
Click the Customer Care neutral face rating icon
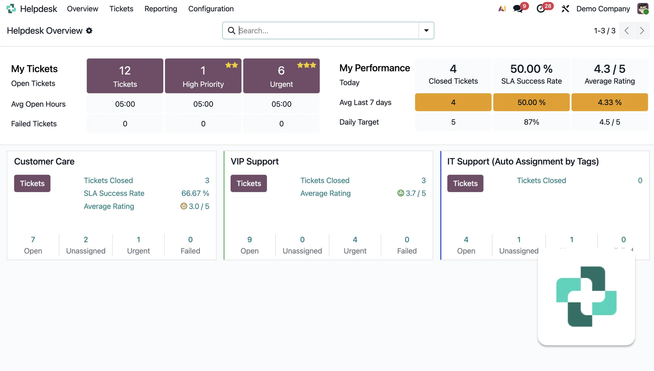coord(184,206)
